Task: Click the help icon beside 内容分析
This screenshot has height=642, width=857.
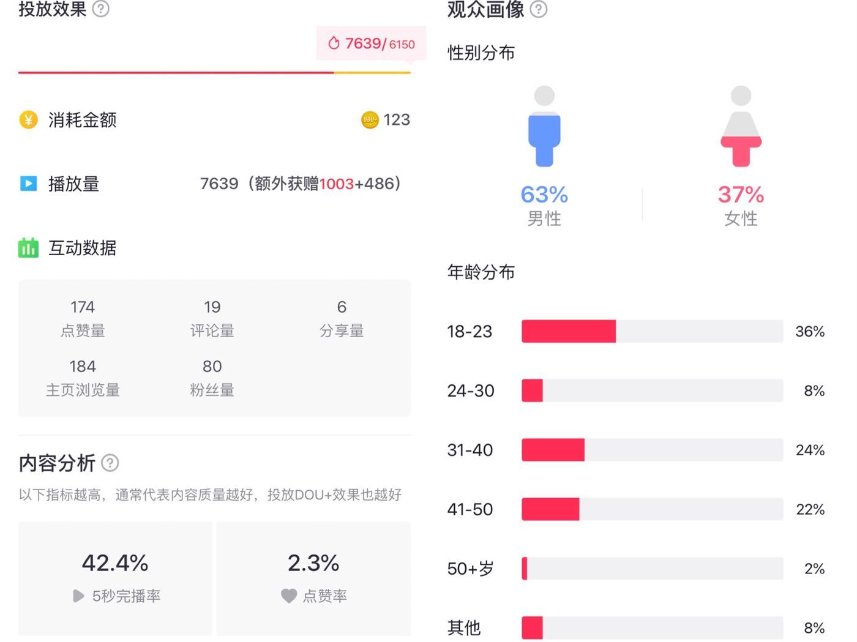Action: coord(110,463)
